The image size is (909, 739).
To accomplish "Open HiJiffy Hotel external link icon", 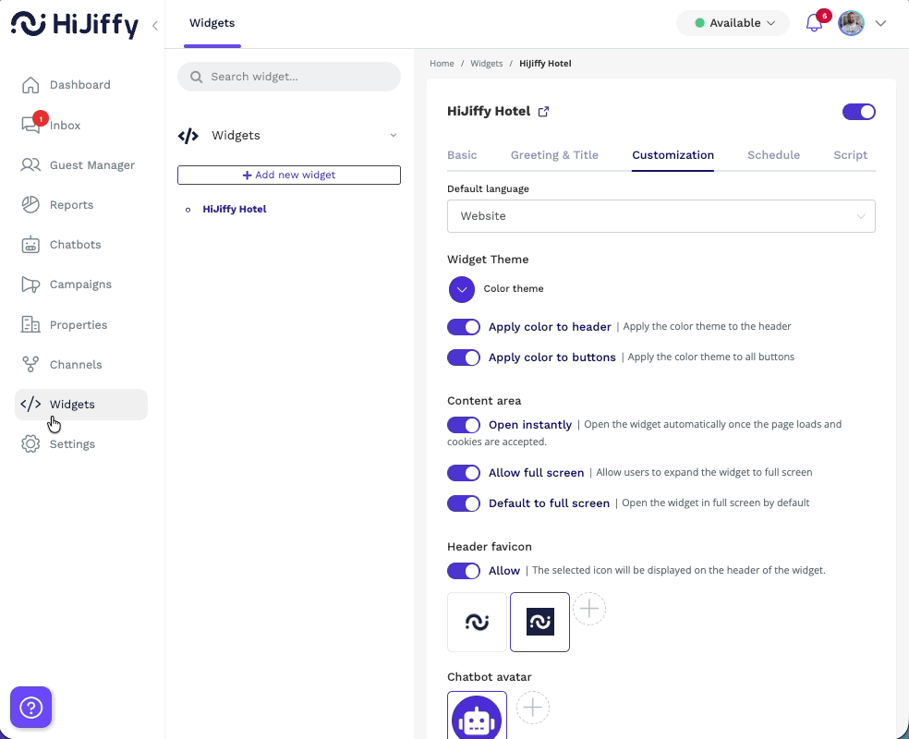I will 543,112.
